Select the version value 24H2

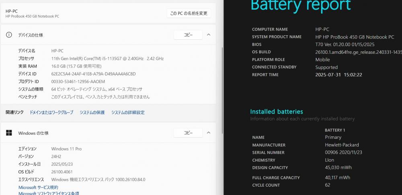[x=56, y=156]
